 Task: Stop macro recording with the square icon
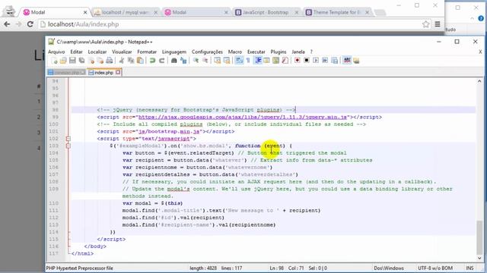point(307,61)
